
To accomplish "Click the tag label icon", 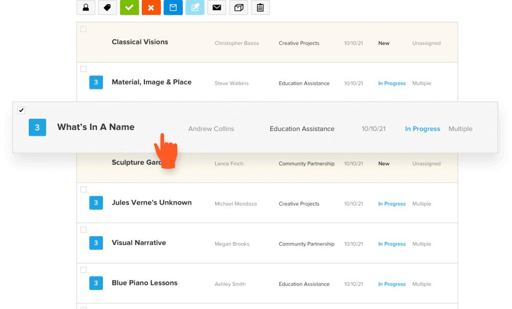I will click(x=108, y=8).
